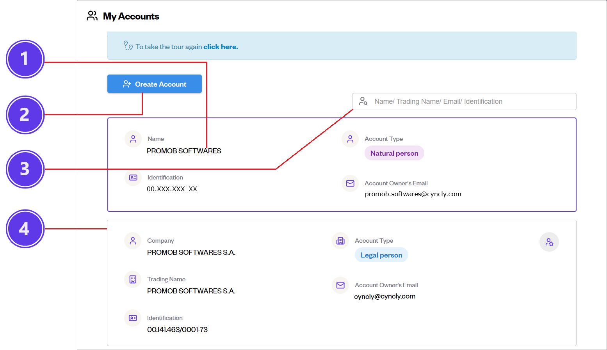Click the tour map pin icon
The image size is (607, 350).
128,46
